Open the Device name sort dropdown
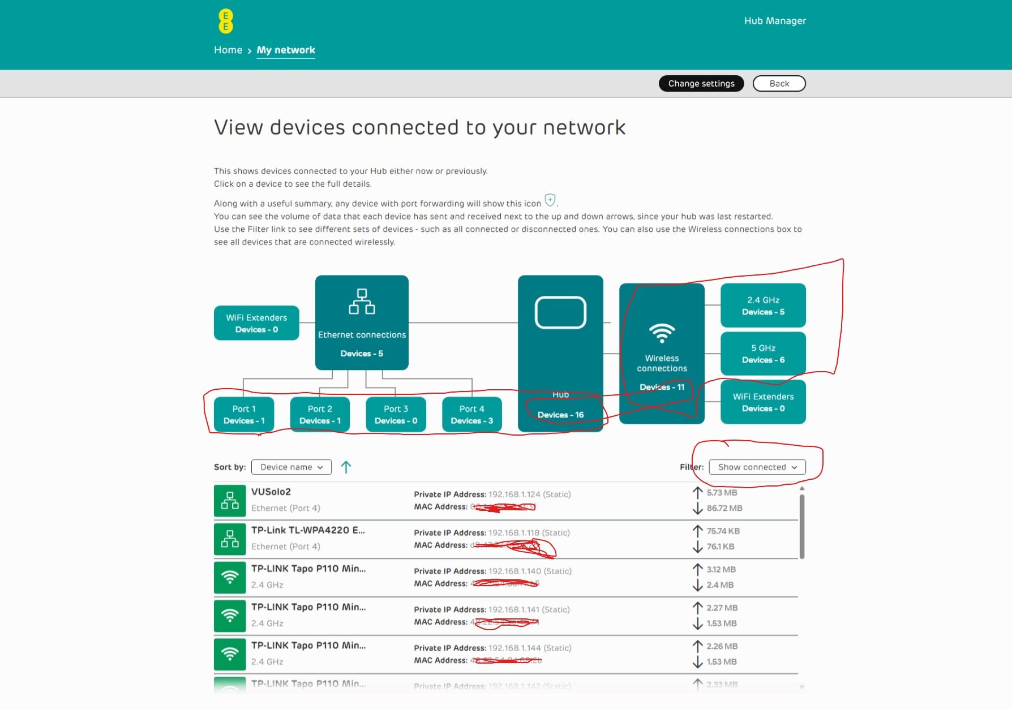 coord(291,467)
